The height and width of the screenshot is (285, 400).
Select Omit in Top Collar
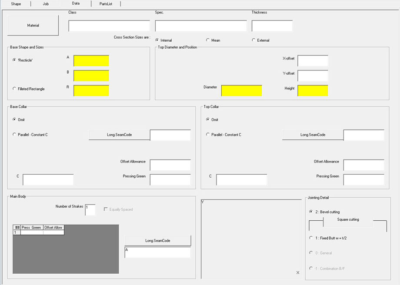tap(212, 119)
